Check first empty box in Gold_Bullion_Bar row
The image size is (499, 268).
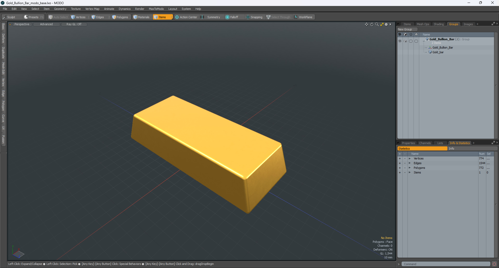tap(411, 41)
